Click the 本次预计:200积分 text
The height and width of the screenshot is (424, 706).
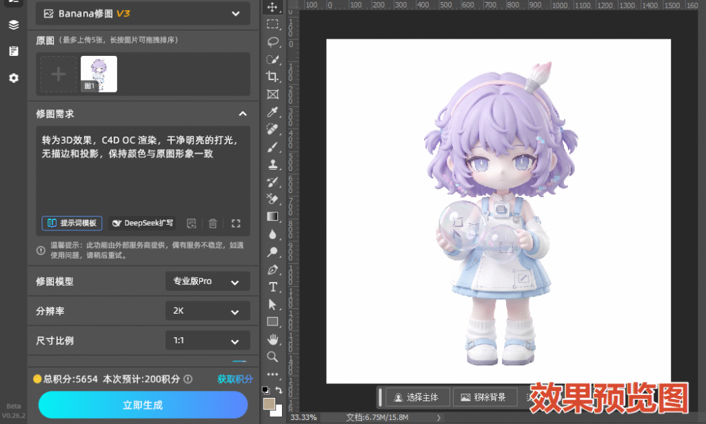point(141,379)
